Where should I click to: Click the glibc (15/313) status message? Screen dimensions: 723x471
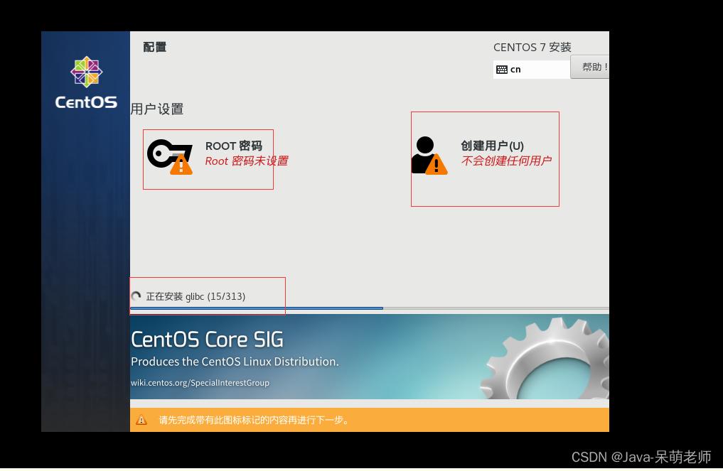pos(197,296)
